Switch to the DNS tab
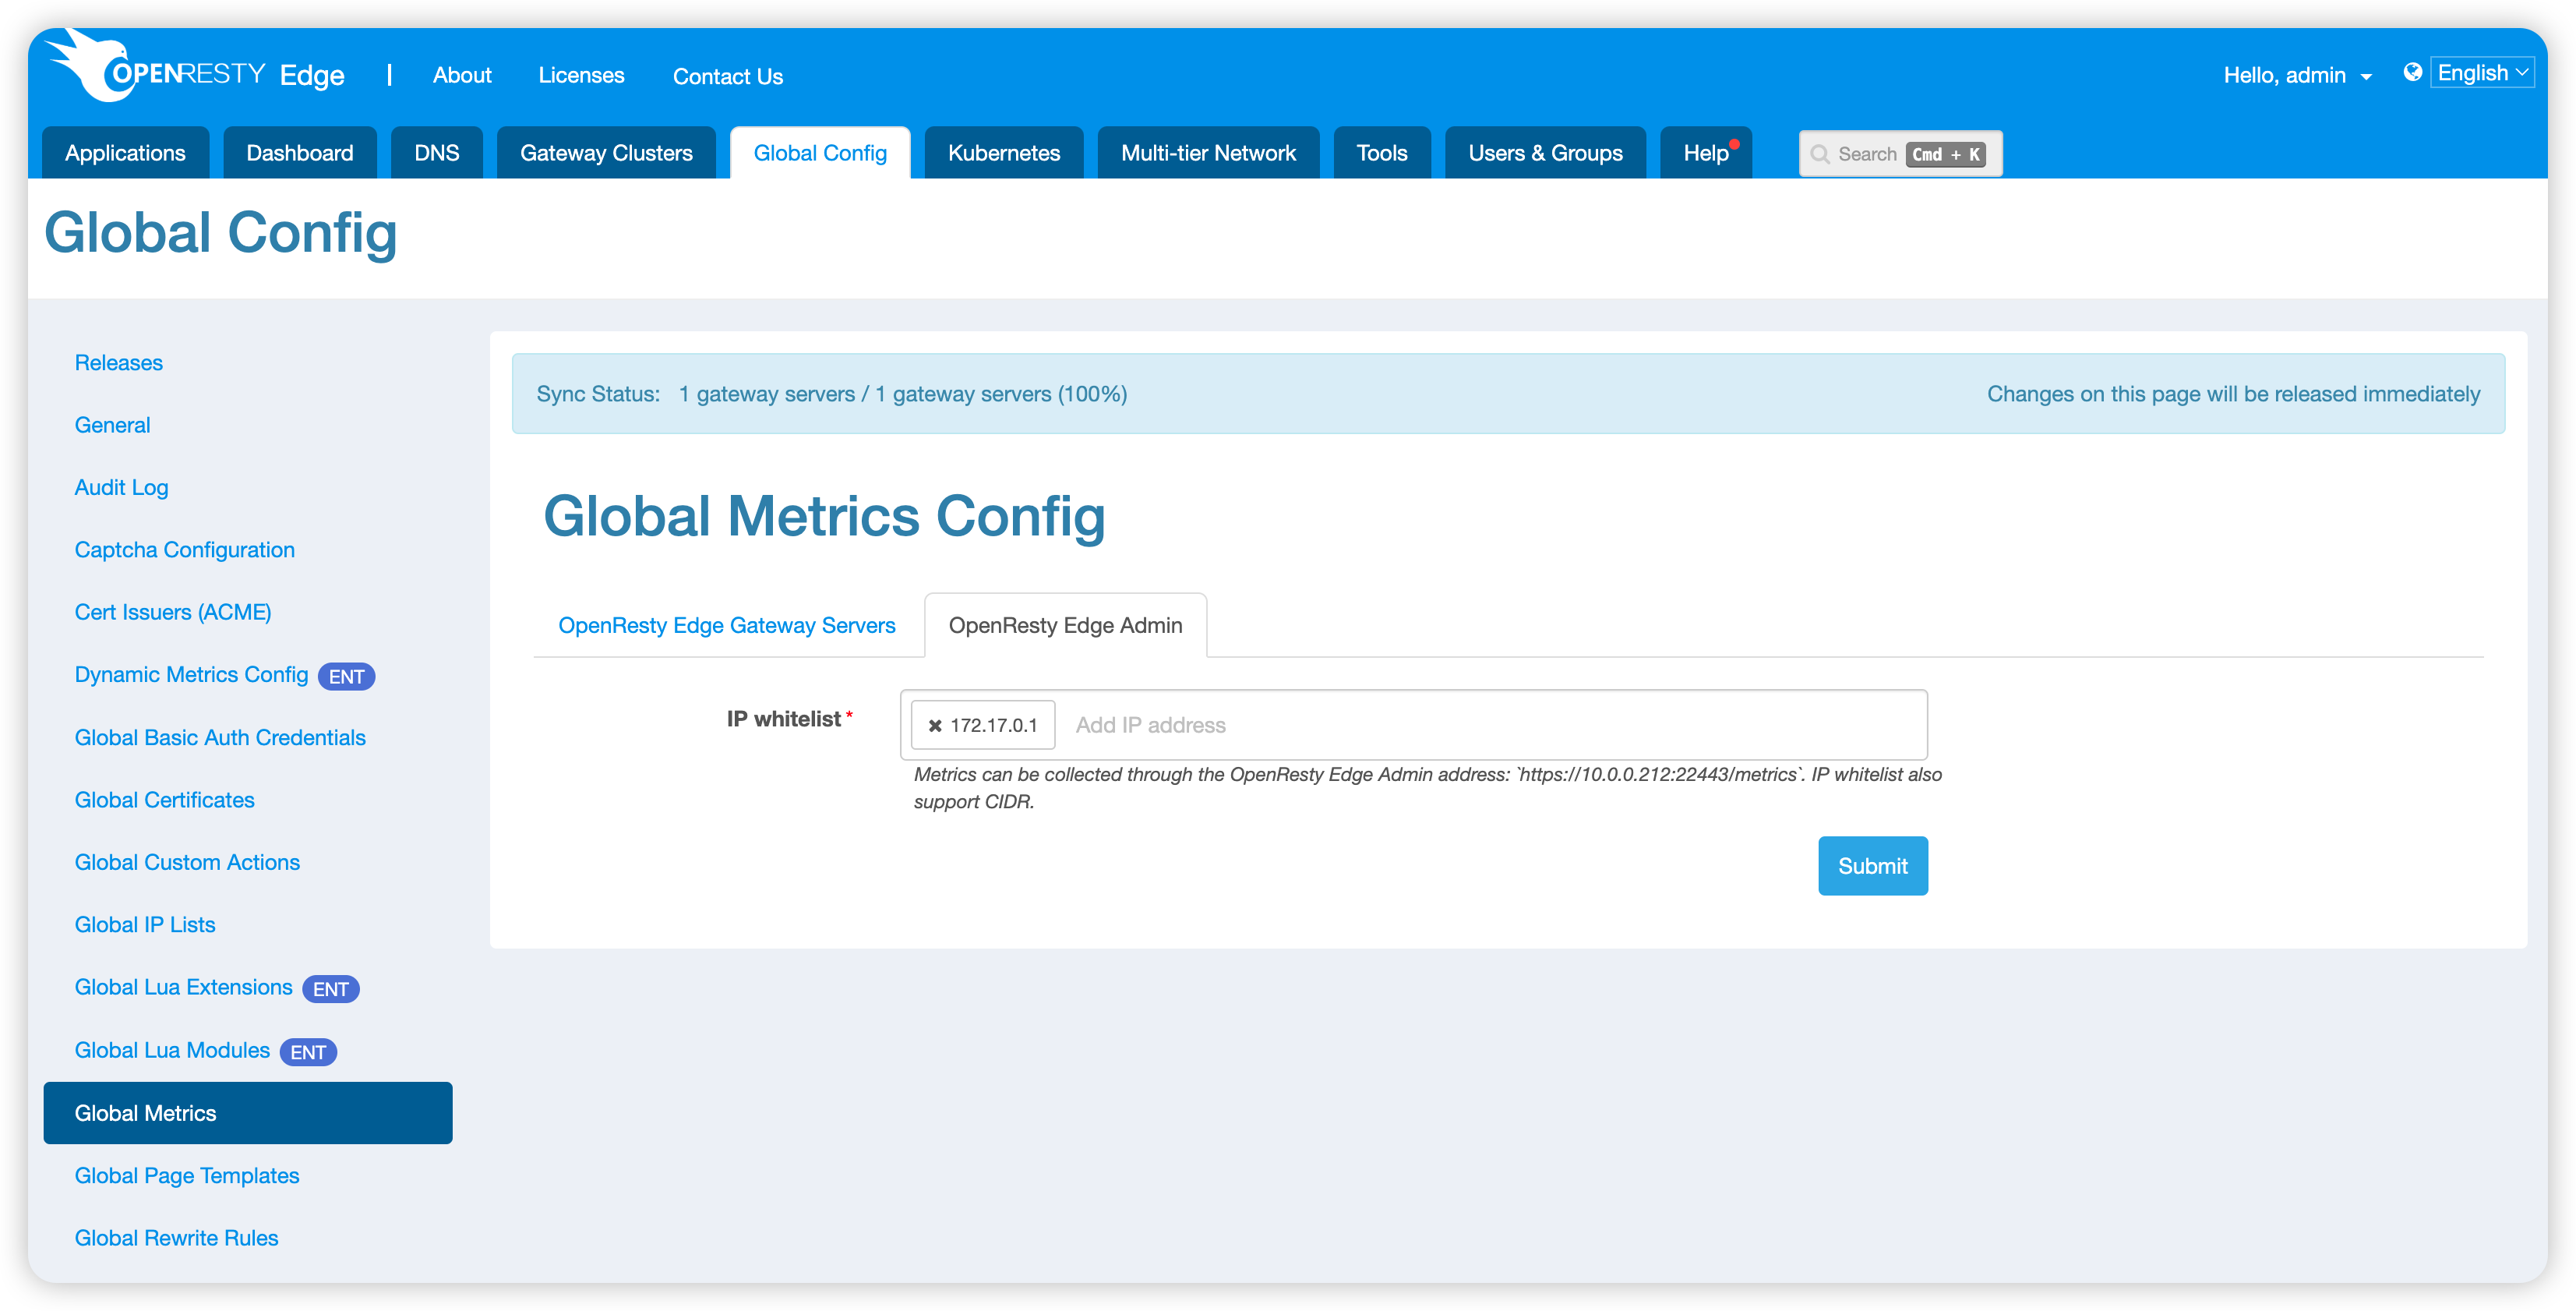The image size is (2576, 1311). [437, 153]
